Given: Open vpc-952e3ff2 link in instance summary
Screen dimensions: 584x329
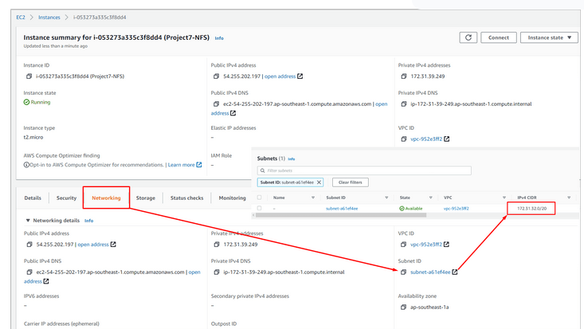Looking at the screenshot, I should (426, 139).
